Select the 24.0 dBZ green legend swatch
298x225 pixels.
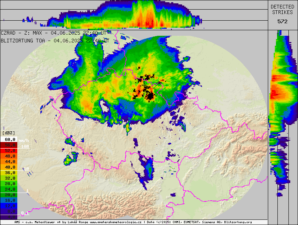[x=9, y=189]
